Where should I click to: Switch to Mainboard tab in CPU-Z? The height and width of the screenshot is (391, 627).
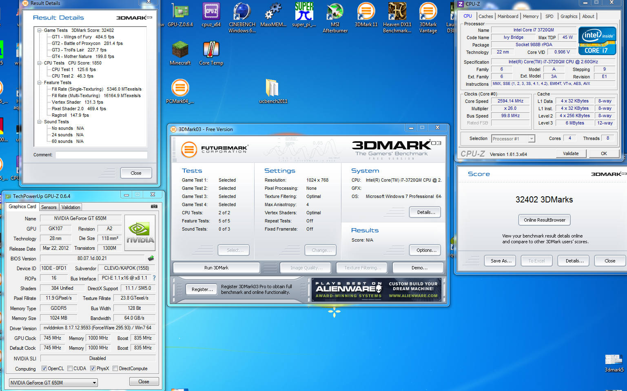coord(508,16)
